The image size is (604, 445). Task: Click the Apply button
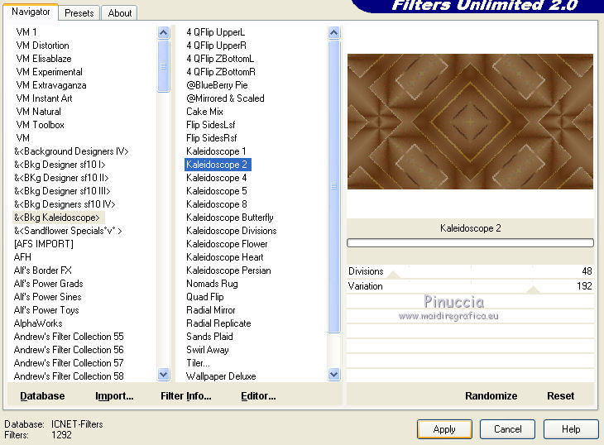(x=444, y=429)
